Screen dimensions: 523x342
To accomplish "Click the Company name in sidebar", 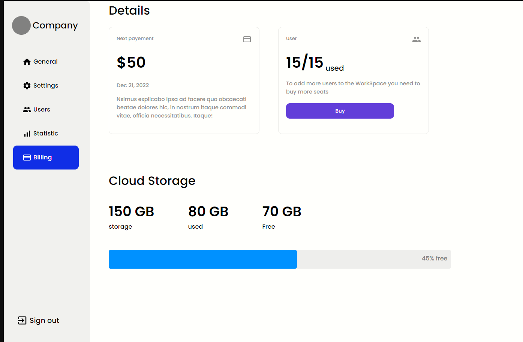I will pos(55,25).
